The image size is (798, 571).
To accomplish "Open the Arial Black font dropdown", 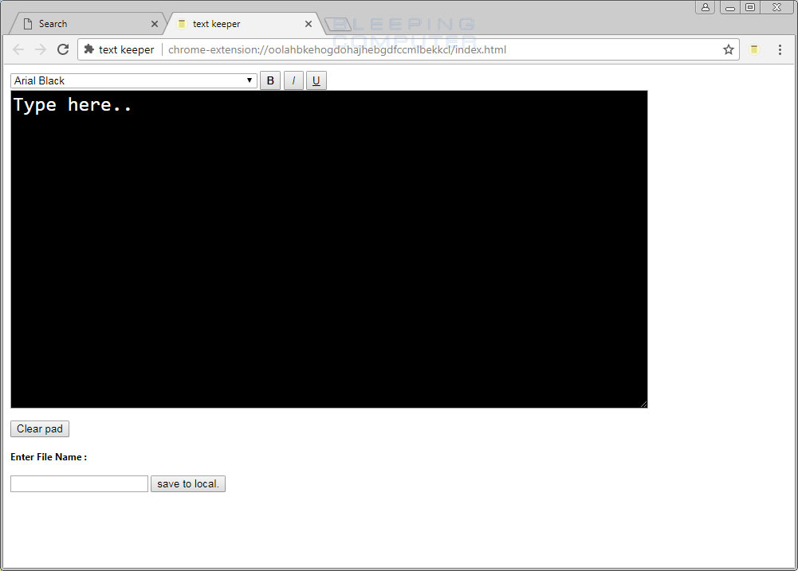I will tap(128, 80).
